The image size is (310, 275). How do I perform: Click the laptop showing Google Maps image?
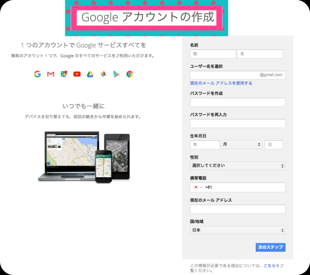tap(69, 156)
